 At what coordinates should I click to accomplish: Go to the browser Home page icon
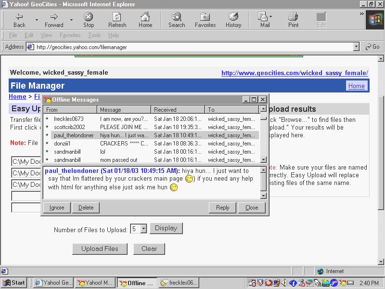coord(145,20)
